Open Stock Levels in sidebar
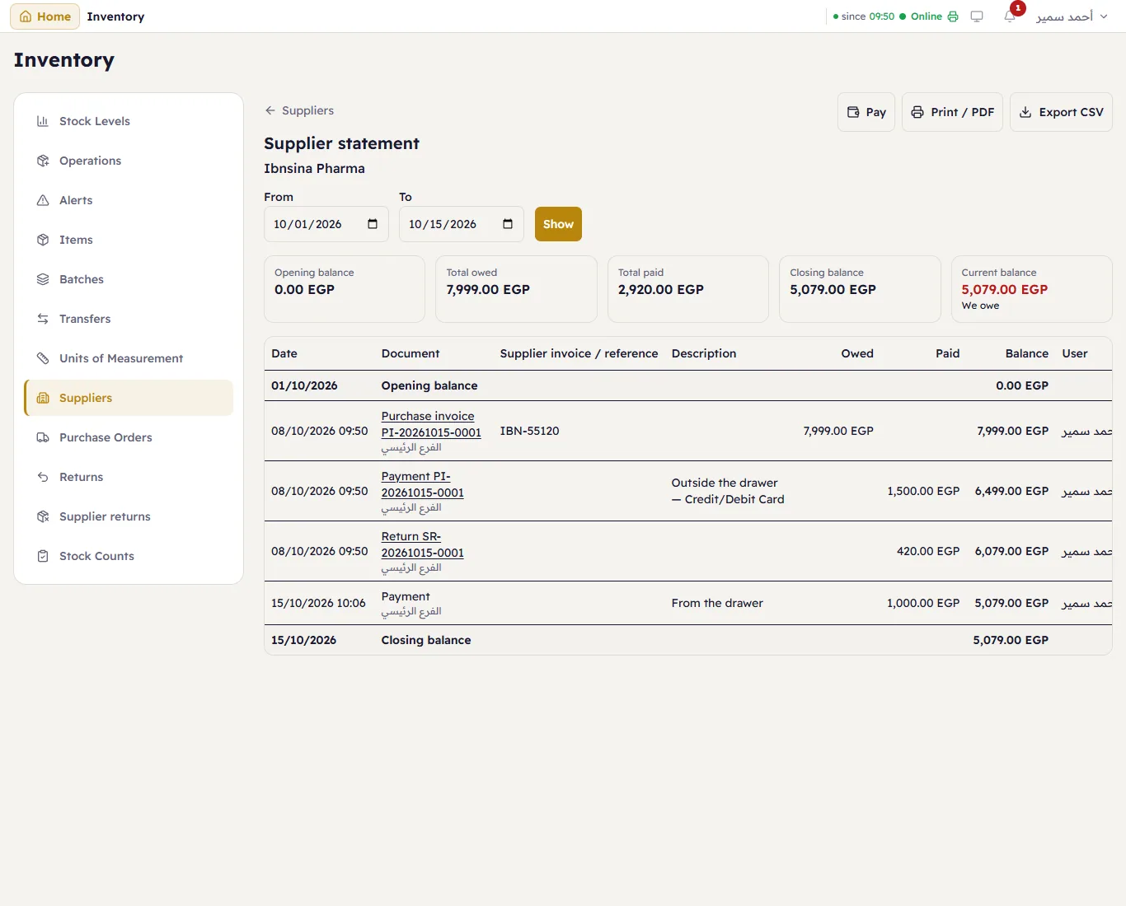 [x=129, y=121]
